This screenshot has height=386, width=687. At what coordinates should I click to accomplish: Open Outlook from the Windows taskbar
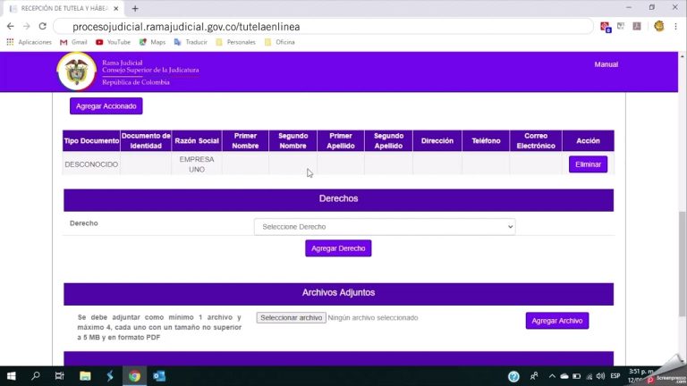click(159, 376)
